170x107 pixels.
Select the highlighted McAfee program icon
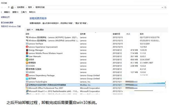pos(27,85)
